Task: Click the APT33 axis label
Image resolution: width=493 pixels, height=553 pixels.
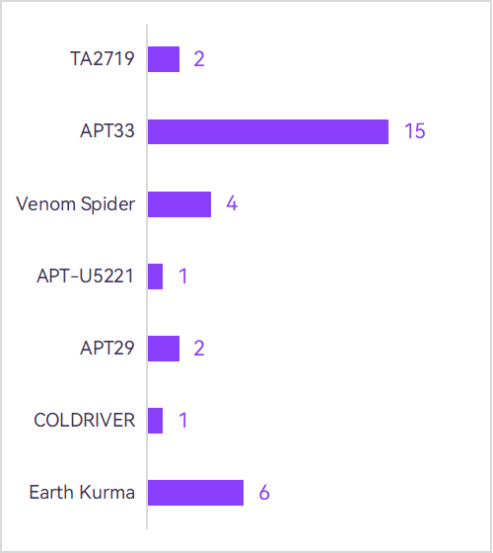Action: [107, 130]
